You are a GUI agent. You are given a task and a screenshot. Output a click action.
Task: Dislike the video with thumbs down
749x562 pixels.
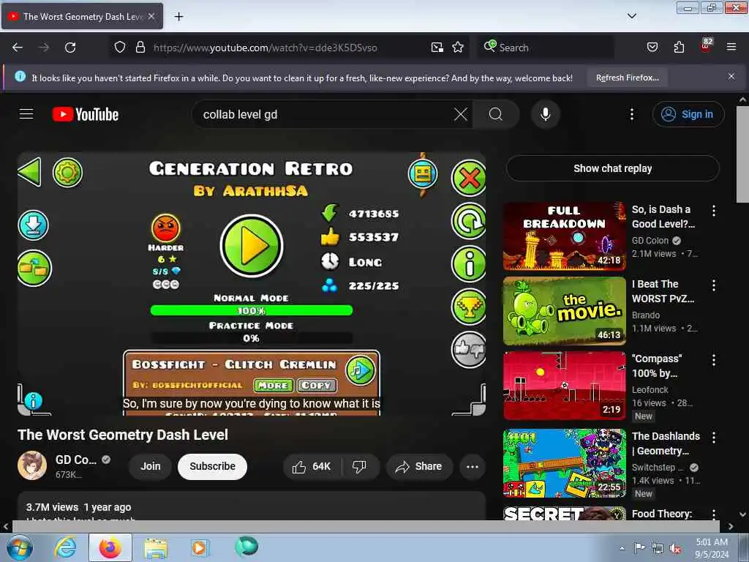(359, 466)
